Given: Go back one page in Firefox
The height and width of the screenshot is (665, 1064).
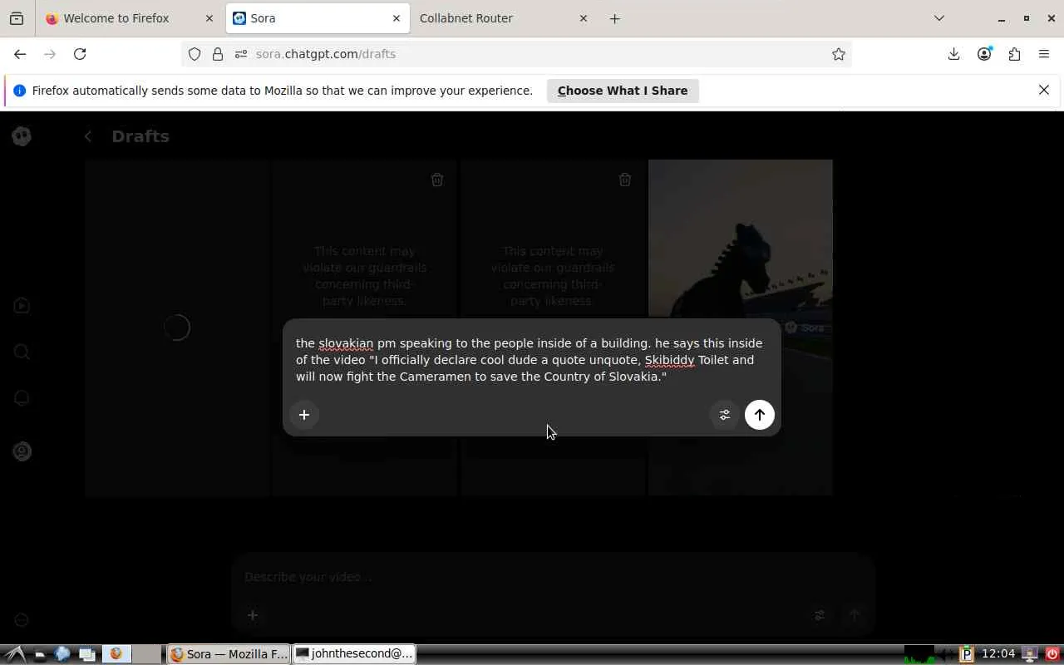Looking at the screenshot, I should 20,54.
